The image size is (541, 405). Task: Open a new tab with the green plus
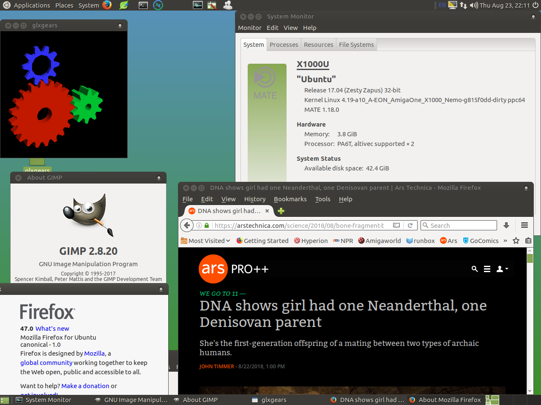click(x=281, y=211)
